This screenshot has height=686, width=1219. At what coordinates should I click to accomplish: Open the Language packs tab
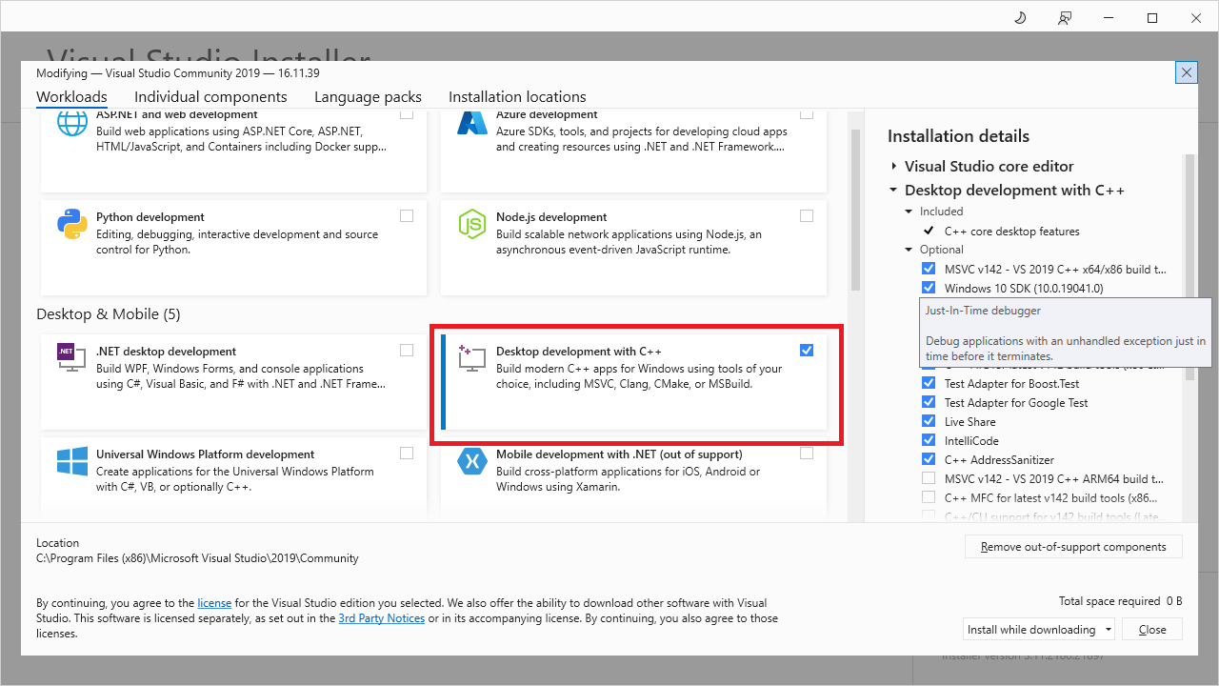point(368,97)
